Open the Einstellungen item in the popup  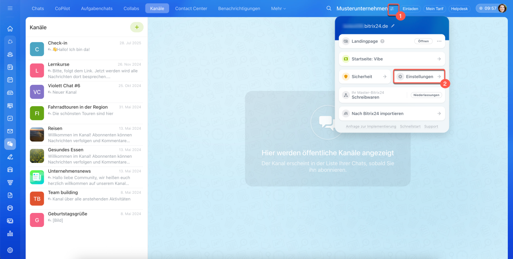[x=419, y=76]
